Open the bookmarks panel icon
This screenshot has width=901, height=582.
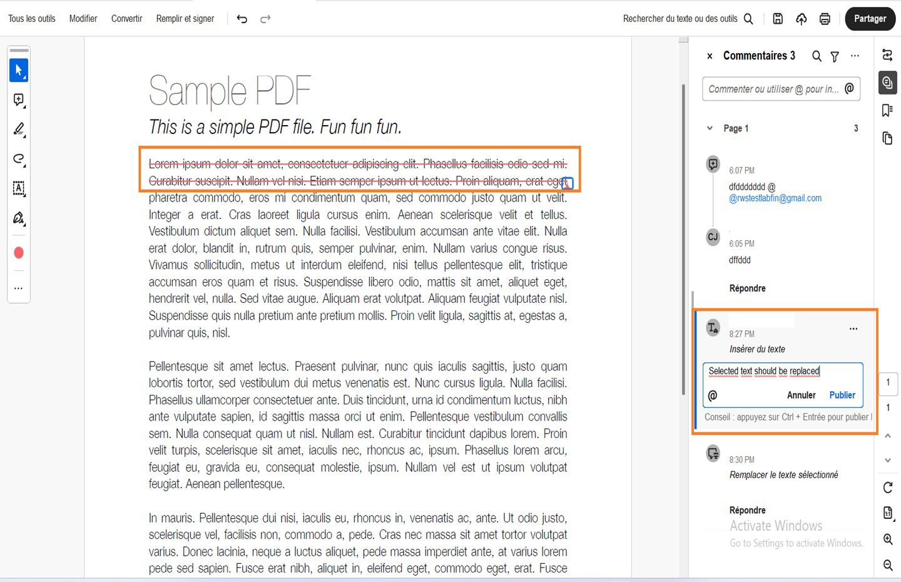click(x=886, y=110)
